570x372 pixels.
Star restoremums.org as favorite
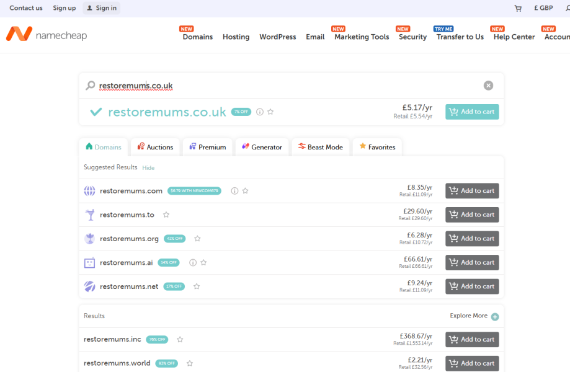pyautogui.click(x=197, y=239)
